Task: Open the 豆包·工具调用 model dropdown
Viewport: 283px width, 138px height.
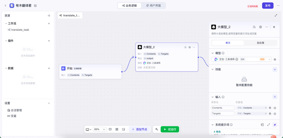Action: point(242,59)
